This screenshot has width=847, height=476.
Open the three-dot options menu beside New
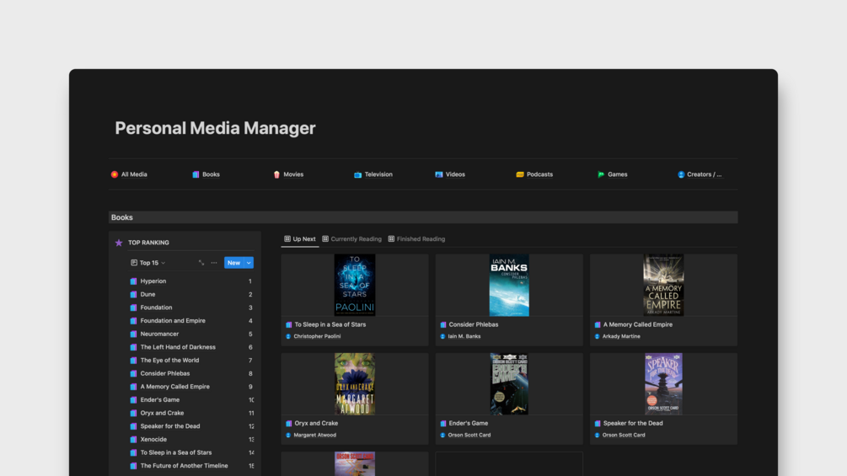214,263
